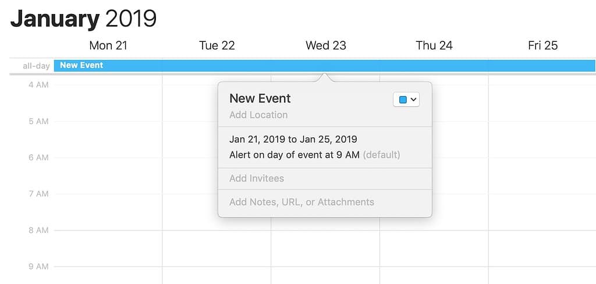
Task: Choose the Wed 23 day header
Action: click(x=325, y=45)
